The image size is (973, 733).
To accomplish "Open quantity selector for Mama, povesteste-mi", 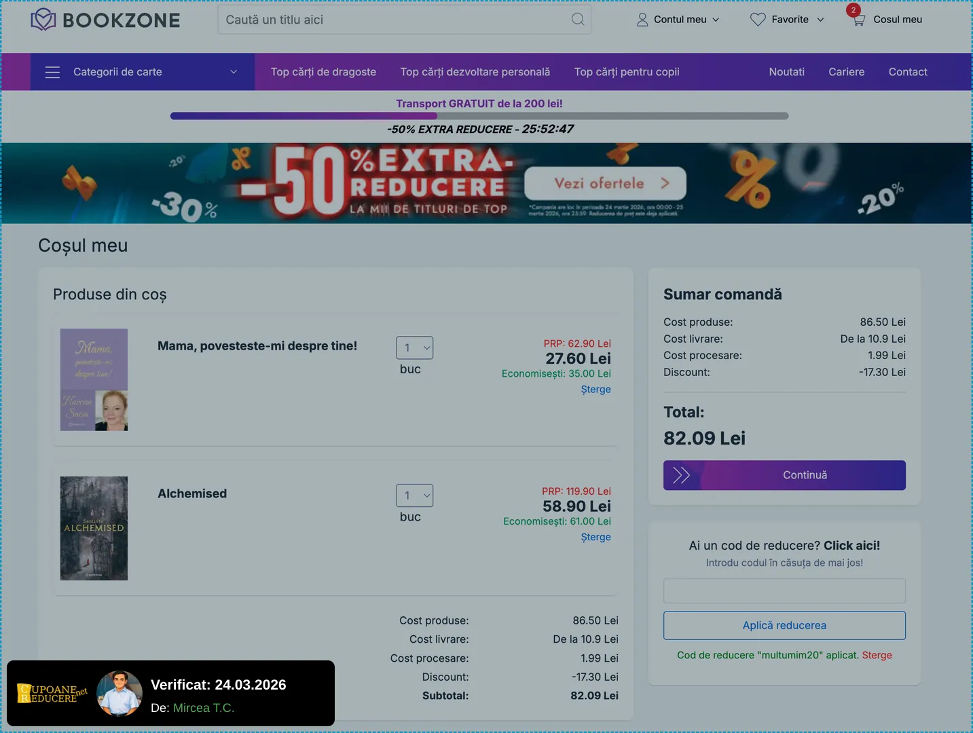I will 414,347.
